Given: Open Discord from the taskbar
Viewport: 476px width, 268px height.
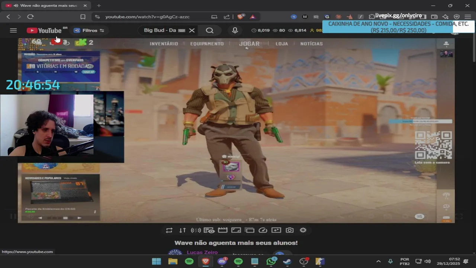Looking at the screenshot, I should 222,261.
